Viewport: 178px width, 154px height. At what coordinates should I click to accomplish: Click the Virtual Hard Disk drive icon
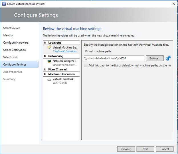[49, 80]
